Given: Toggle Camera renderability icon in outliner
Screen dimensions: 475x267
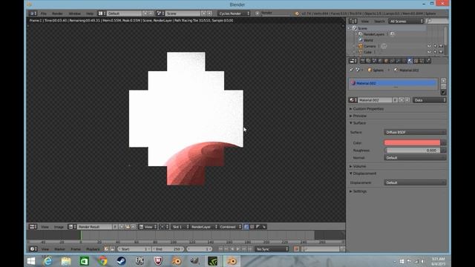Looking at the screenshot, I should (441, 46).
